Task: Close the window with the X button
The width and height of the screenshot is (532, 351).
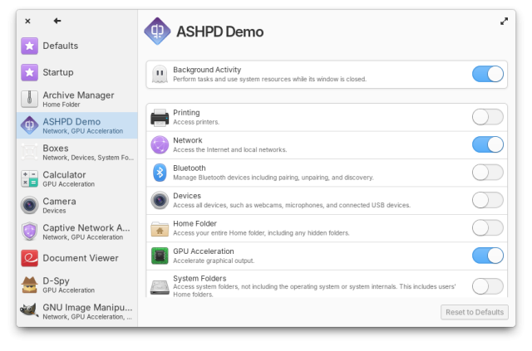Action: (x=27, y=21)
